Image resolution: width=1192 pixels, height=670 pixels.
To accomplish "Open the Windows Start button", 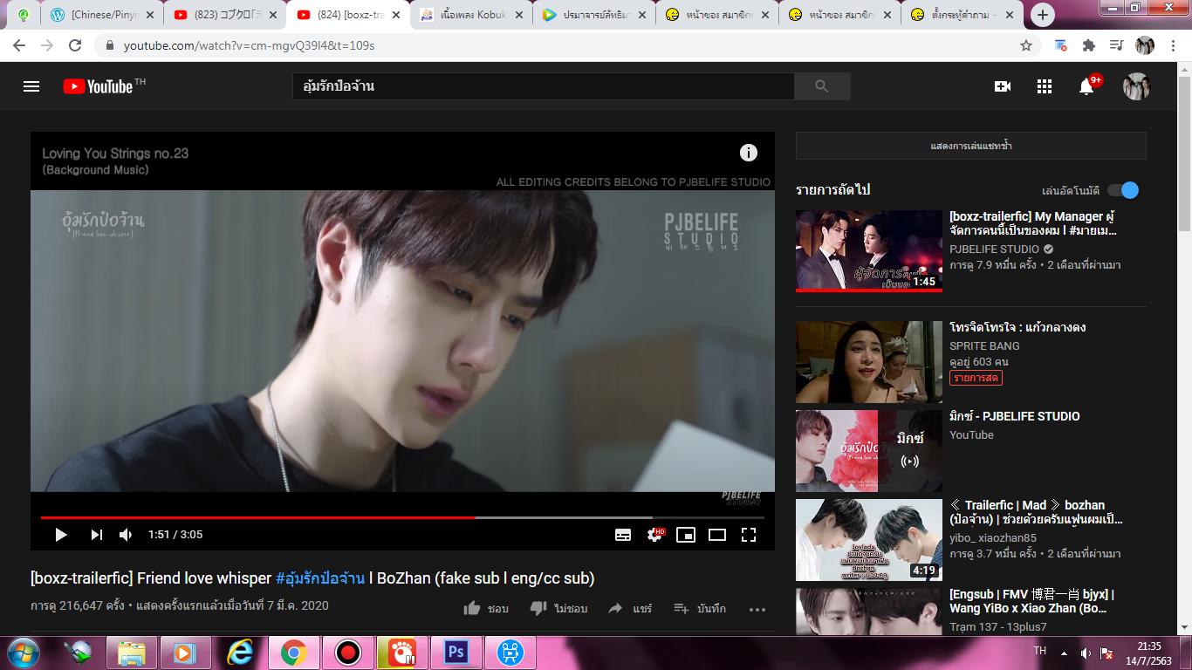I will (x=22, y=653).
